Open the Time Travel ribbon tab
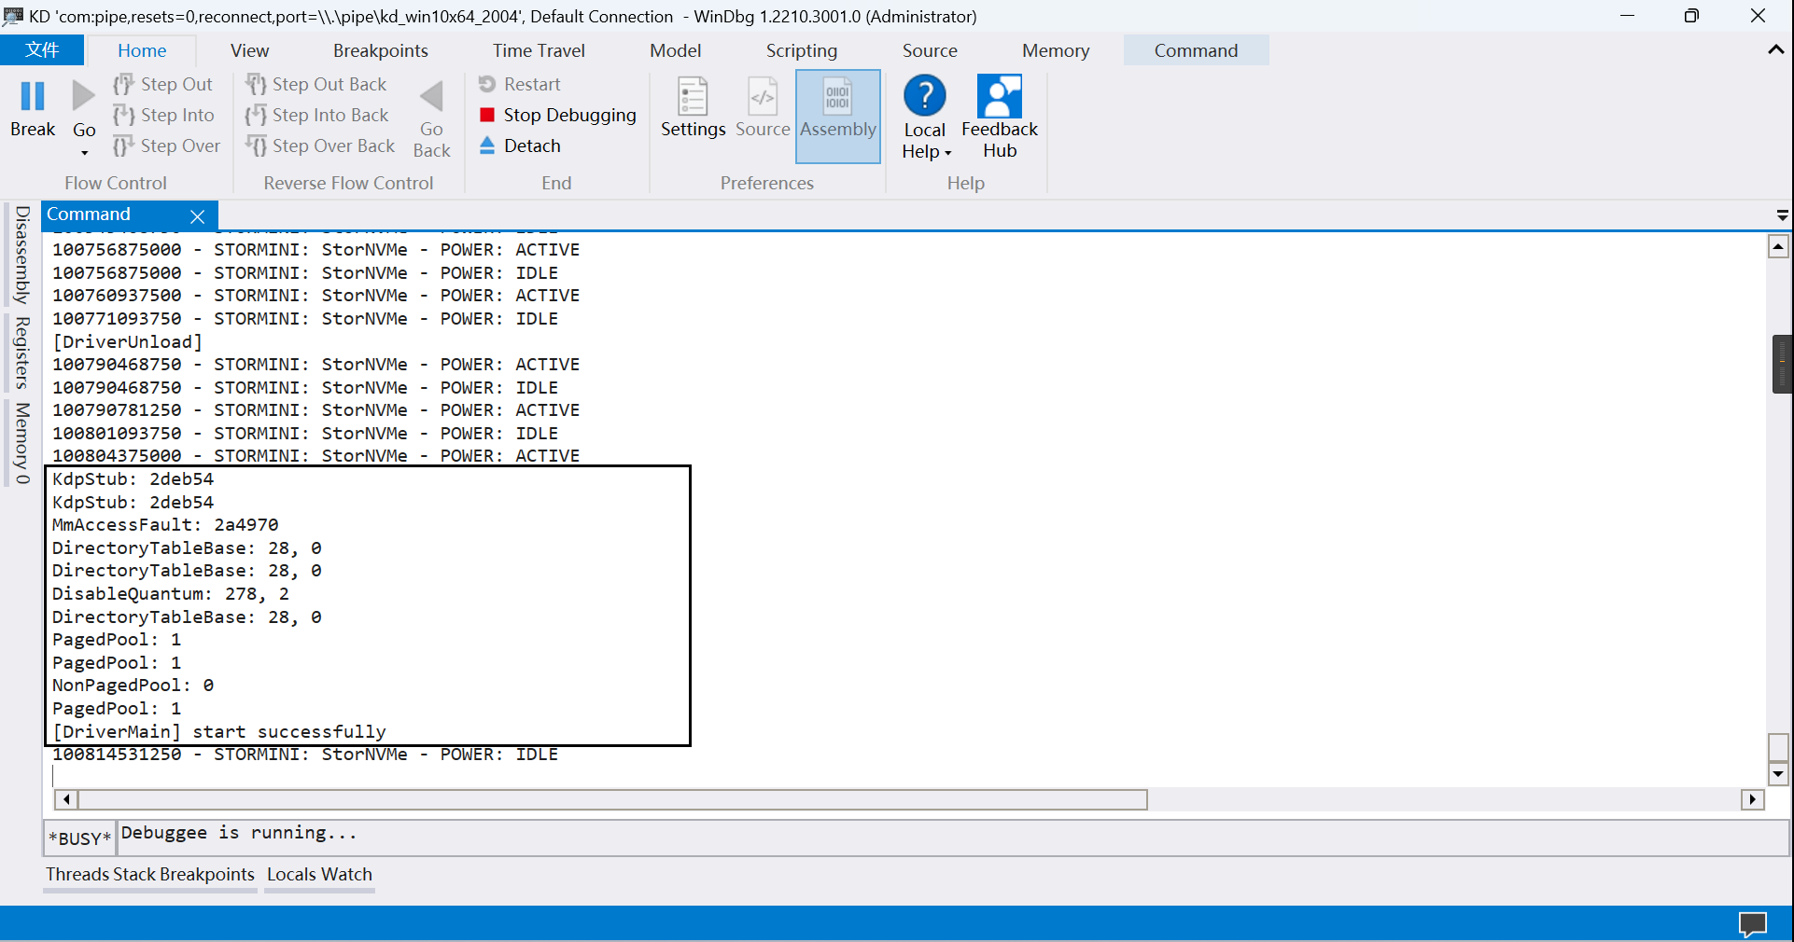 click(539, 50)
